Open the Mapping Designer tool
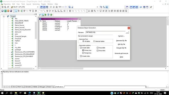 click(x=51, y=15)
